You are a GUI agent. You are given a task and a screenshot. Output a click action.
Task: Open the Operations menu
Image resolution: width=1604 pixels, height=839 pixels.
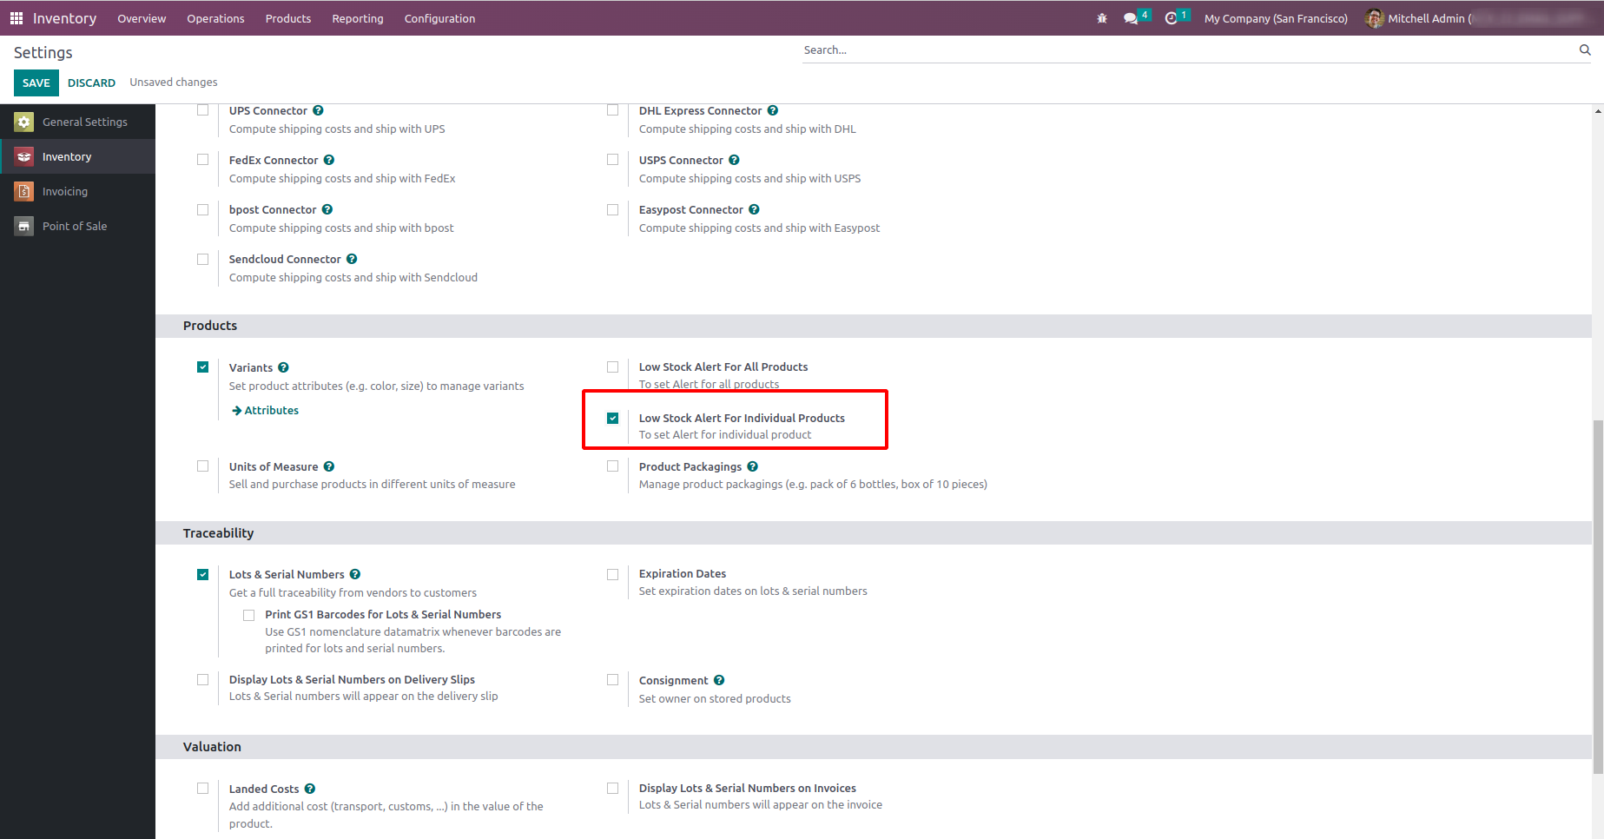coord(215,18)
